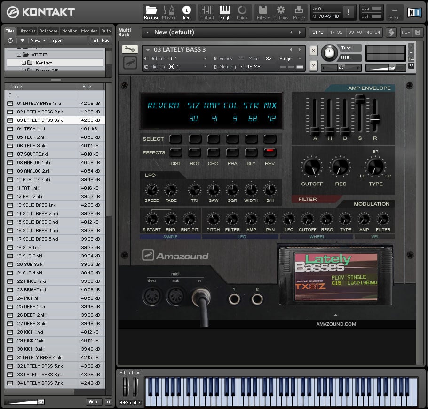Image resolution: width=428 pixels, height=409 pixels.
Task: Switch to the Auto tab
Action: (x=106, y=31)
